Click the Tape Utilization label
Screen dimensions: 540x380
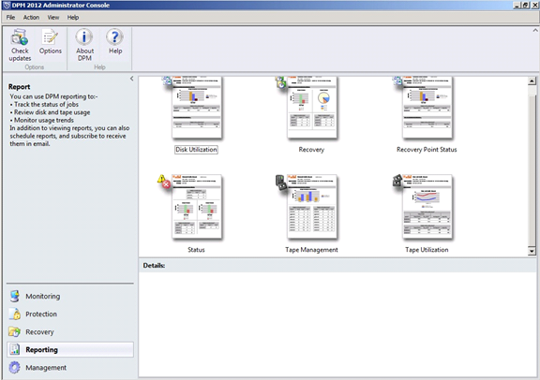pos(427,250)
